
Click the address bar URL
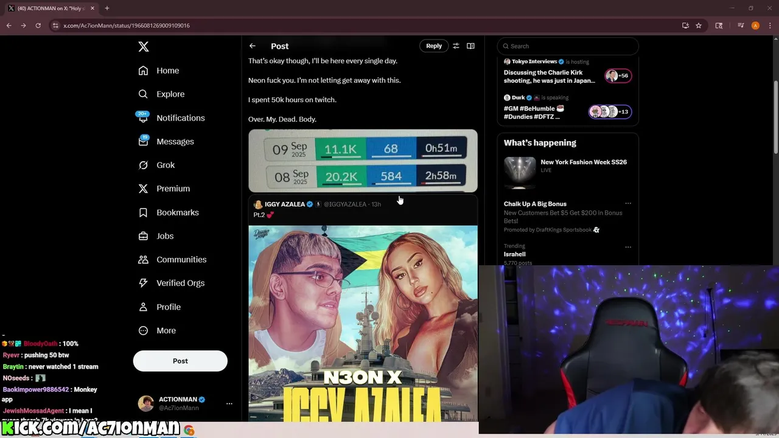point(127,26)
